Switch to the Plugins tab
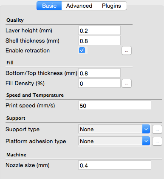The width and height of the screenshot is (164, 179). [x=112, y=6]
